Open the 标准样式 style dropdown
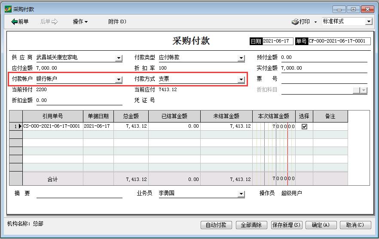Image resolution: width=379 pixels, height=239 pixels. [x=368, y=21]
